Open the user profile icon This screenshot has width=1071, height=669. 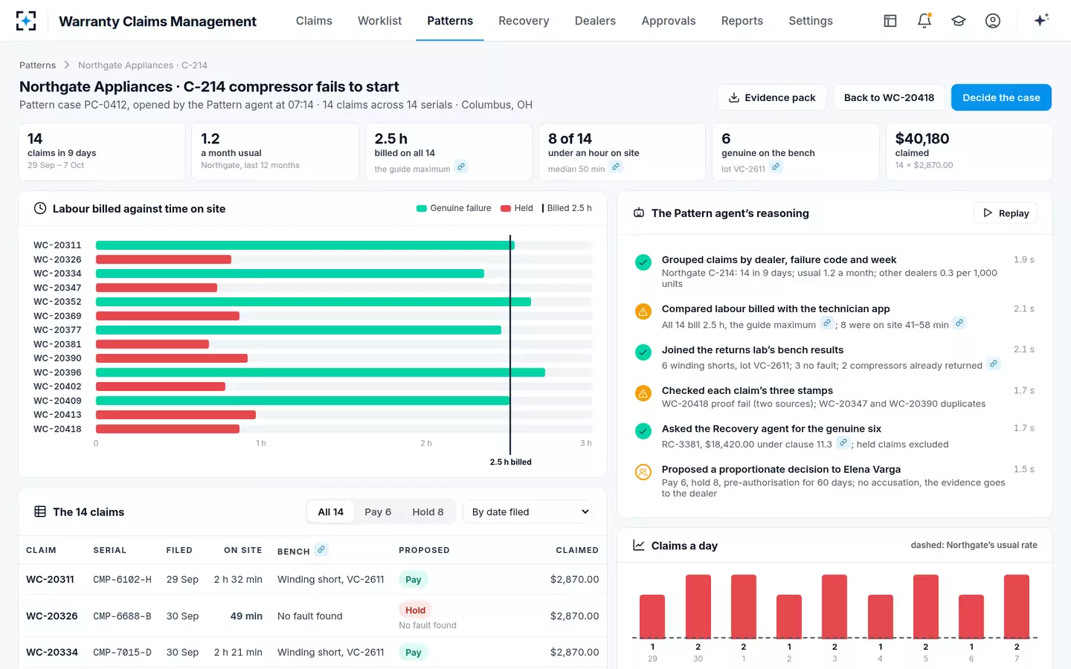click(x=993, y=21)
